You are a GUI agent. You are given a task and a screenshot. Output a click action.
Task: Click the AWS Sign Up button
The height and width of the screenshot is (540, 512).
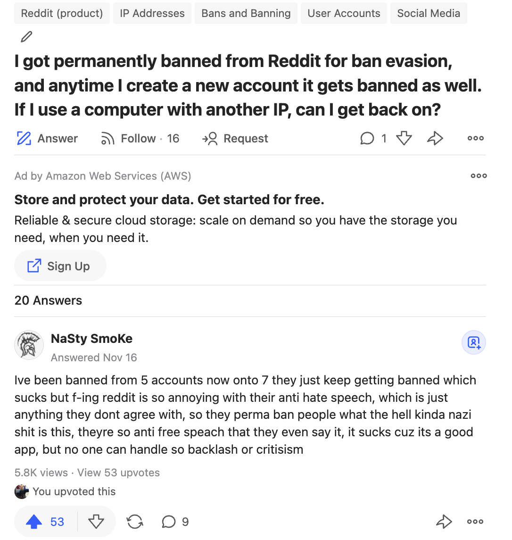(60, 266)
